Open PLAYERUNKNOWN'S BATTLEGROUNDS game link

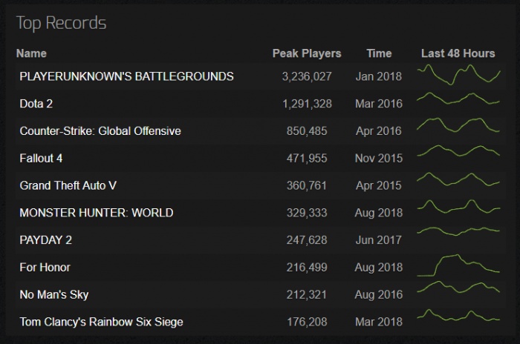126,76
